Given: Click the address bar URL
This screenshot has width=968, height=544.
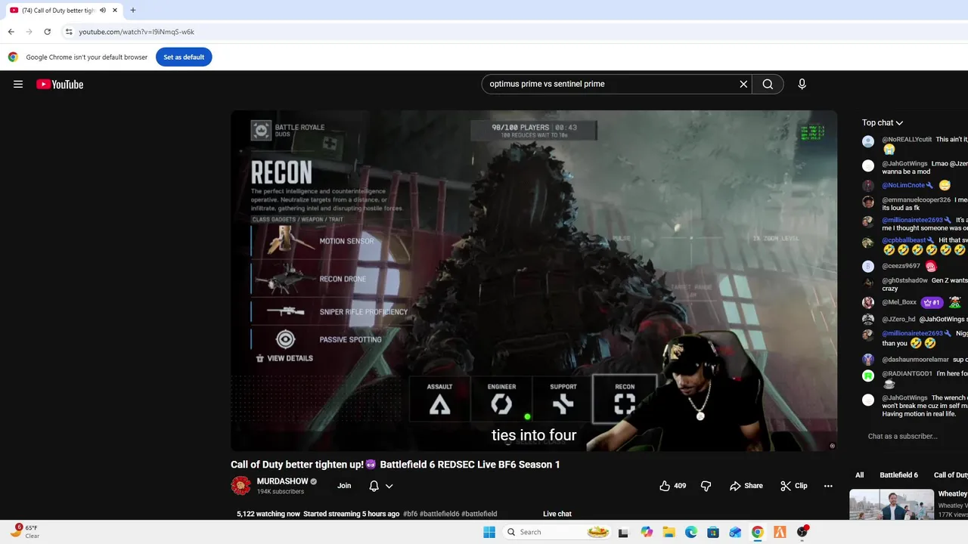Looking at the screenshot, I should (x=136, y=32).
